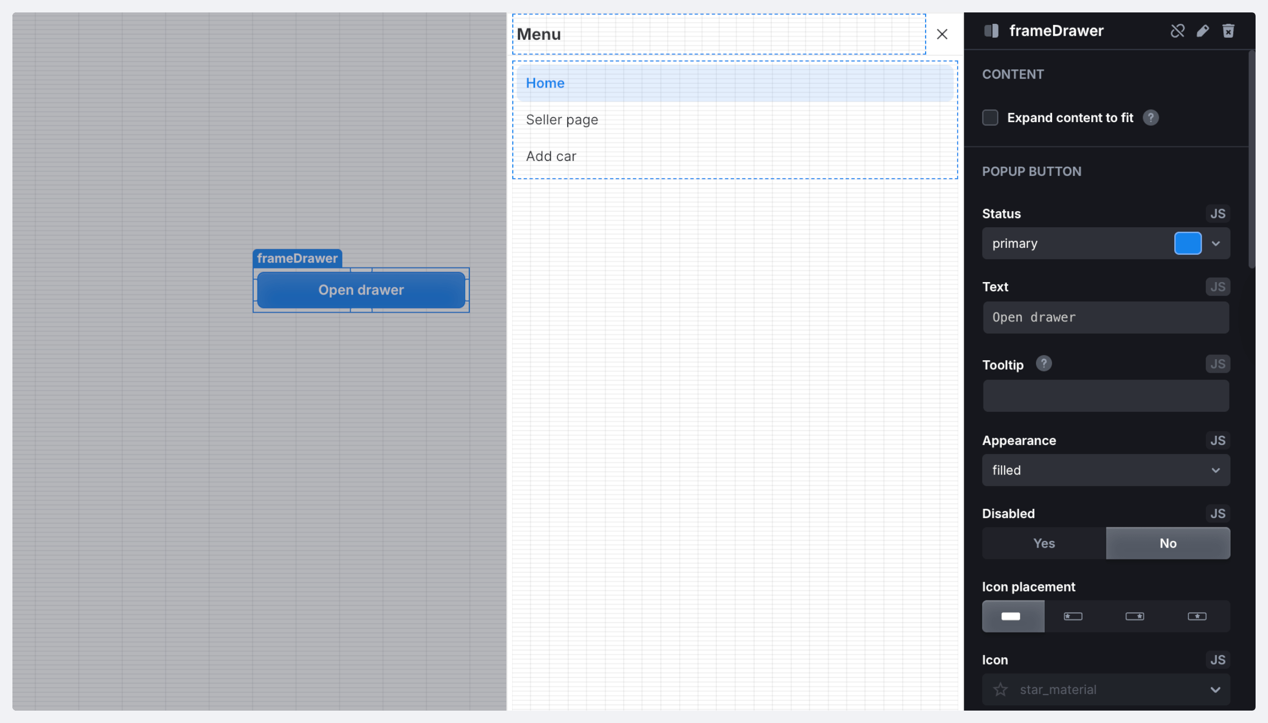Image resolution: width=1268 pixels, height=723 pixels.
Task: Click the Open drawer button
Action: pyautogui.click(x=361, y=290)
